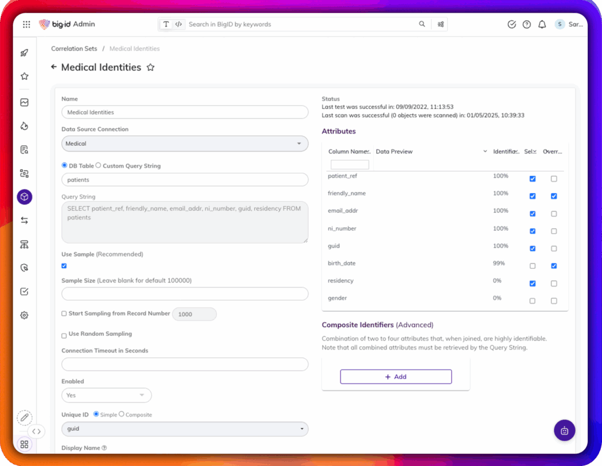Select the Custom Query String radio button
Viewport: 602px width, 466px height.
click(x=99, y=166)
